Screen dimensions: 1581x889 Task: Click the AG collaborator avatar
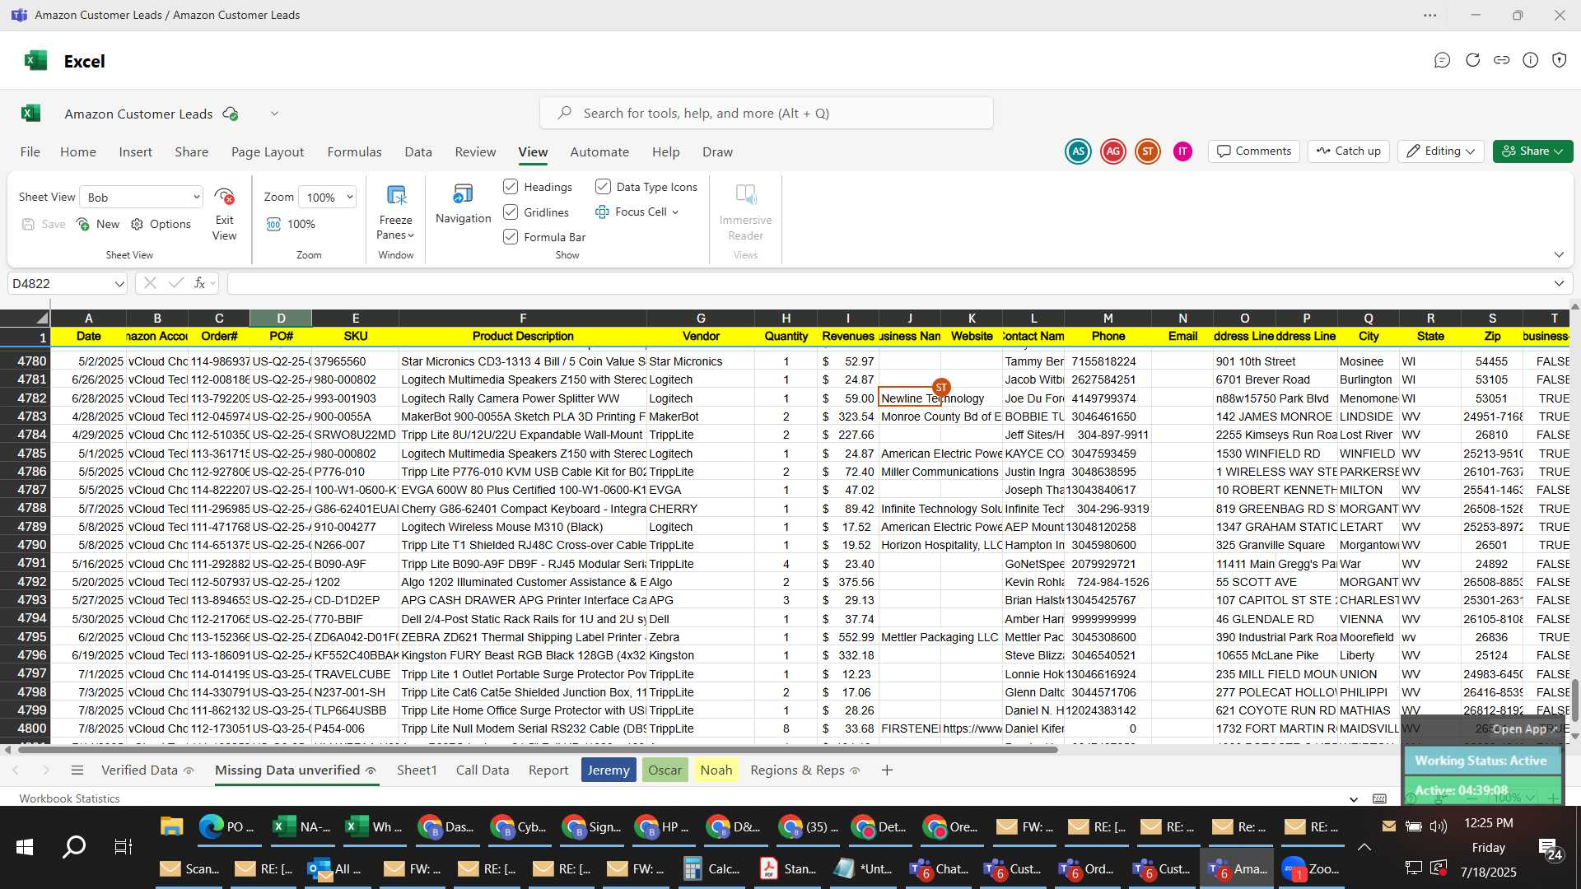1113,151
